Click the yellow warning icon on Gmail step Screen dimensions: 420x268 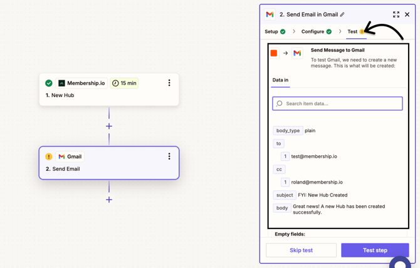tap(49, 157)
